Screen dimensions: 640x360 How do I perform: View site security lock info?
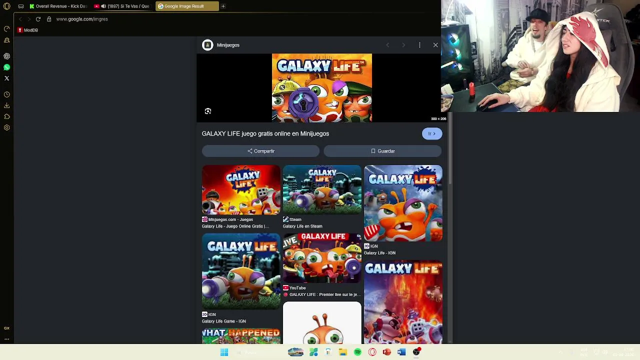[49, 19]
